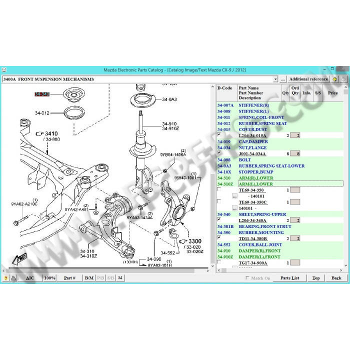Click highlighted 34-340 label in diagram
350x350 pixels.
[x=42, y=94]
